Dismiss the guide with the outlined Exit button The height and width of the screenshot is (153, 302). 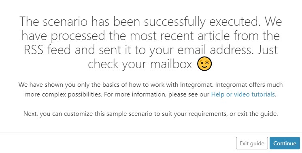click(x=252, y=143)
